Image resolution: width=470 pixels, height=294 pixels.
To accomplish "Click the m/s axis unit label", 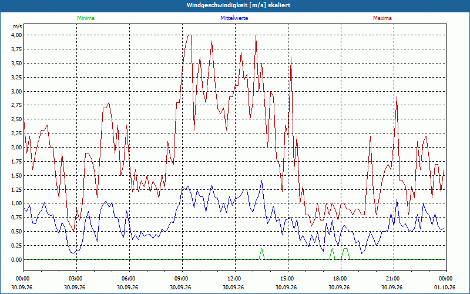I will [17, 26].
